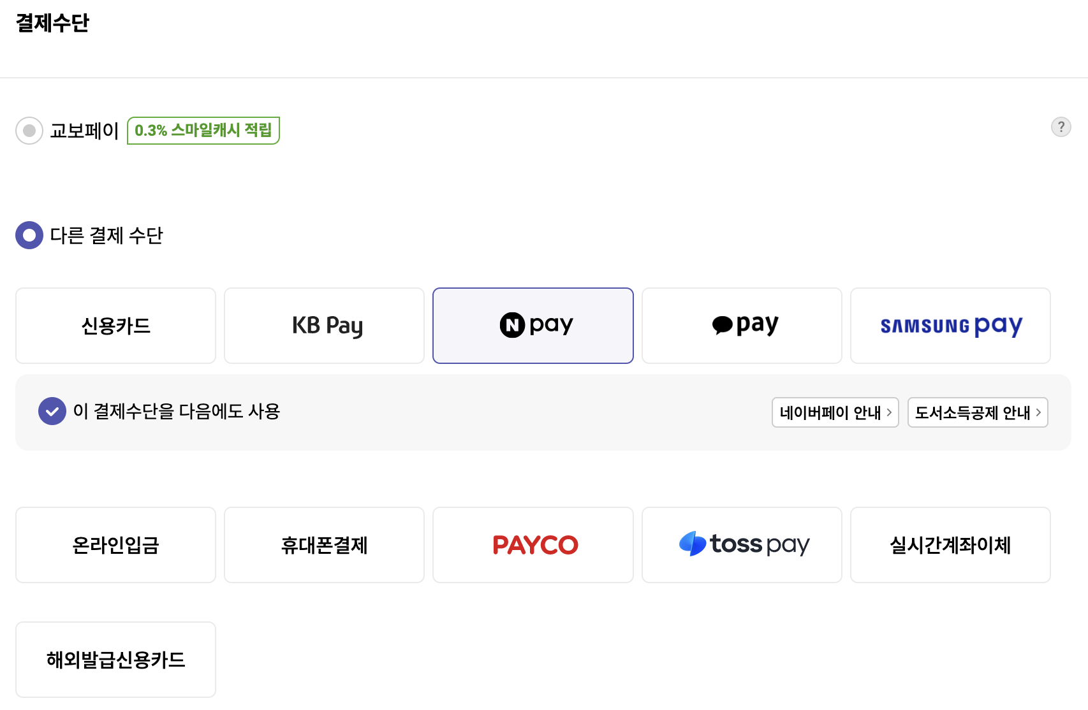Switch to the 온라인입금 payment tab
Viewport: 1088px width, 710px height.
115,545
